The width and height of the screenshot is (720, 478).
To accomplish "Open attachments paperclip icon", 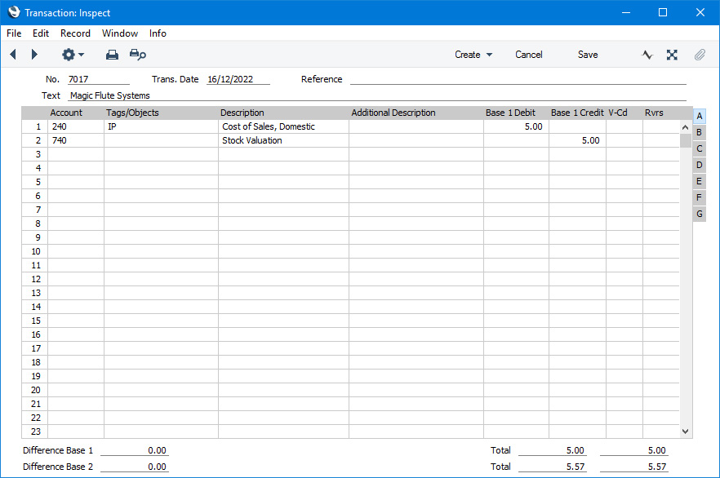I will 700,55.
